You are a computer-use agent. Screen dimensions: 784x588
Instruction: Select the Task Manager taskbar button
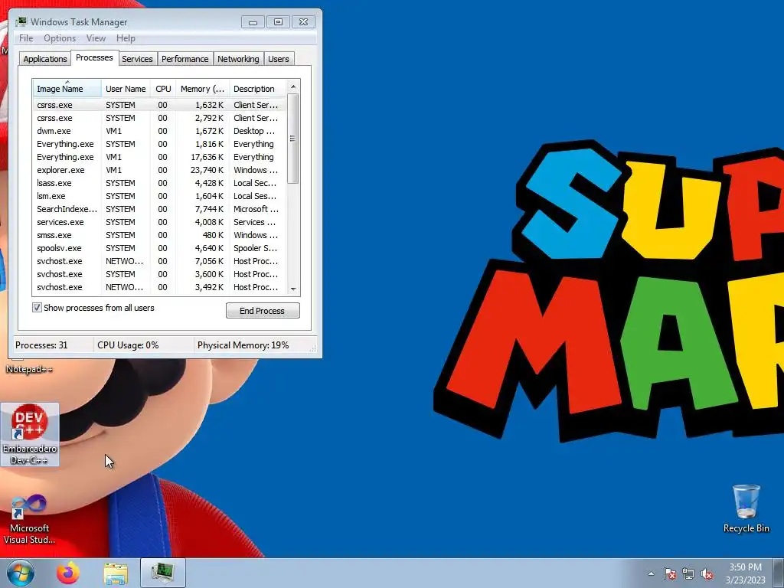[163, 573]
